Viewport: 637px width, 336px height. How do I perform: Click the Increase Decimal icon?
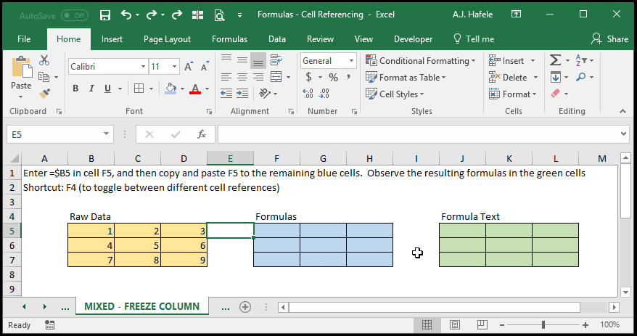pyautogui.click(x=308, y=94)
